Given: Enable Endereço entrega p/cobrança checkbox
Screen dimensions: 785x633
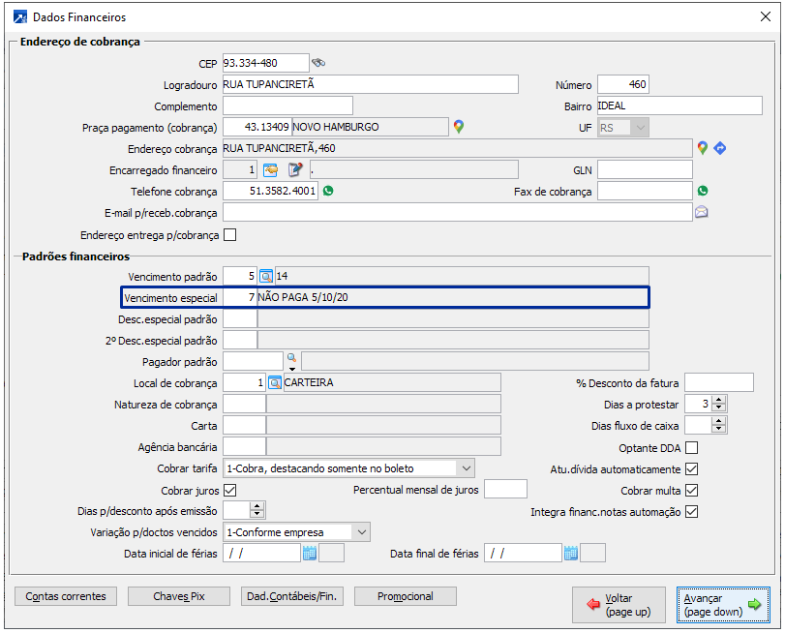Looking at the screenshot, I should pos(230,234).
